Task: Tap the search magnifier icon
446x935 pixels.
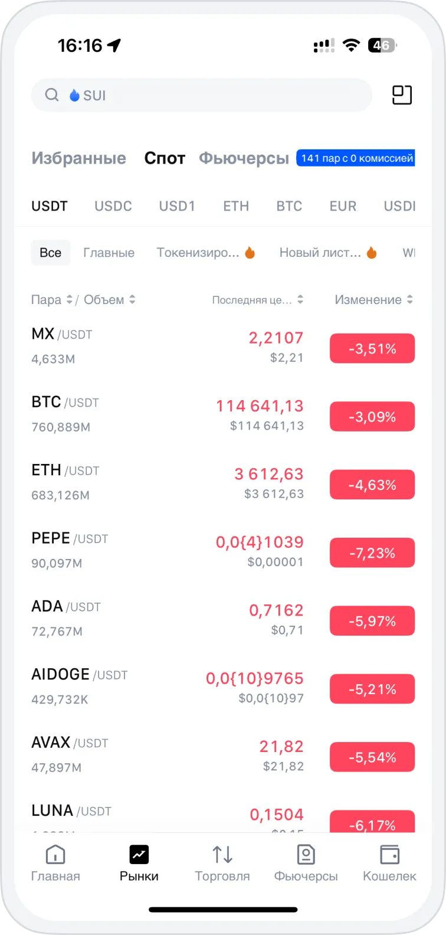Action: click(52, 95)
